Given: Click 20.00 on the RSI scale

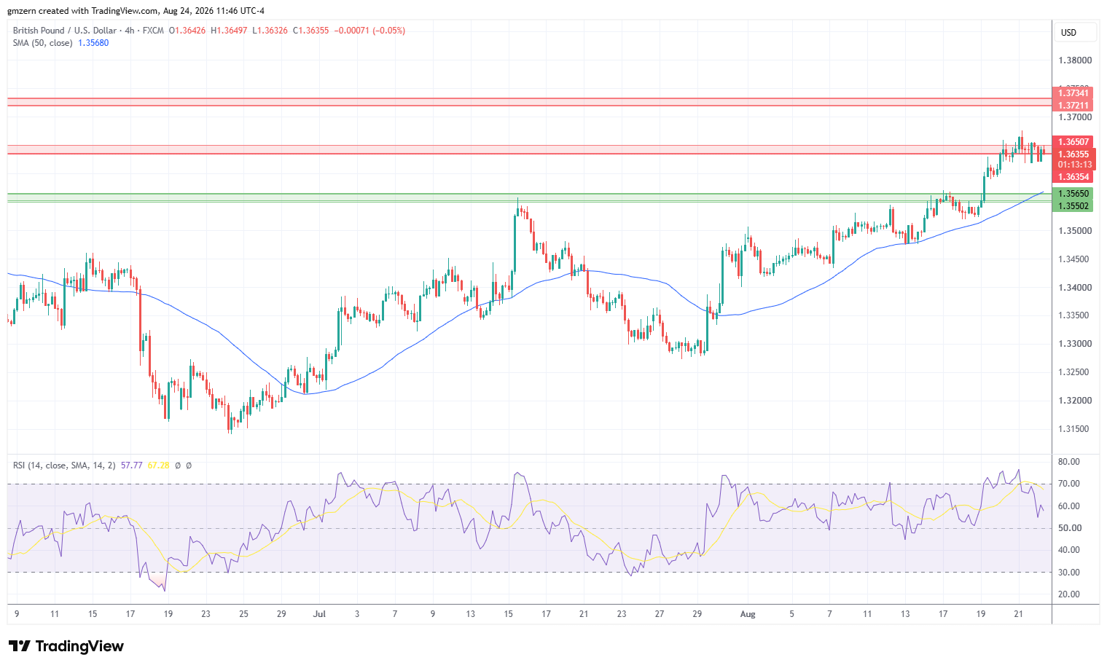Looking at the screenshot, I should 1069,594.
